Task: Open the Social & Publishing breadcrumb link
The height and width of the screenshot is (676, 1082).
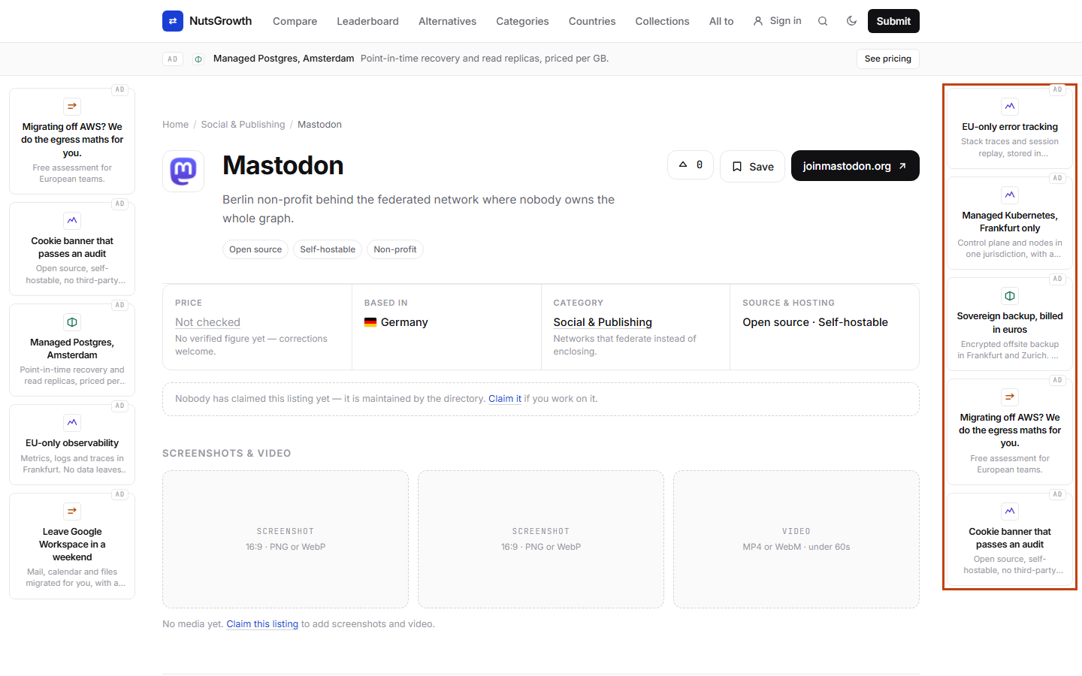Action: (243, 125)
